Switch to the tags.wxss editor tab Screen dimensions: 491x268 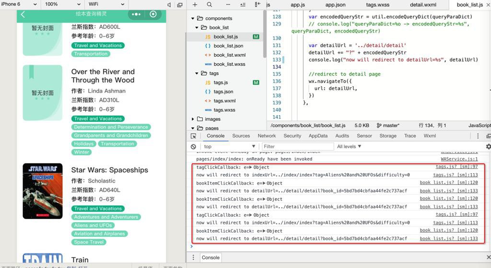[x=378, y=5]
